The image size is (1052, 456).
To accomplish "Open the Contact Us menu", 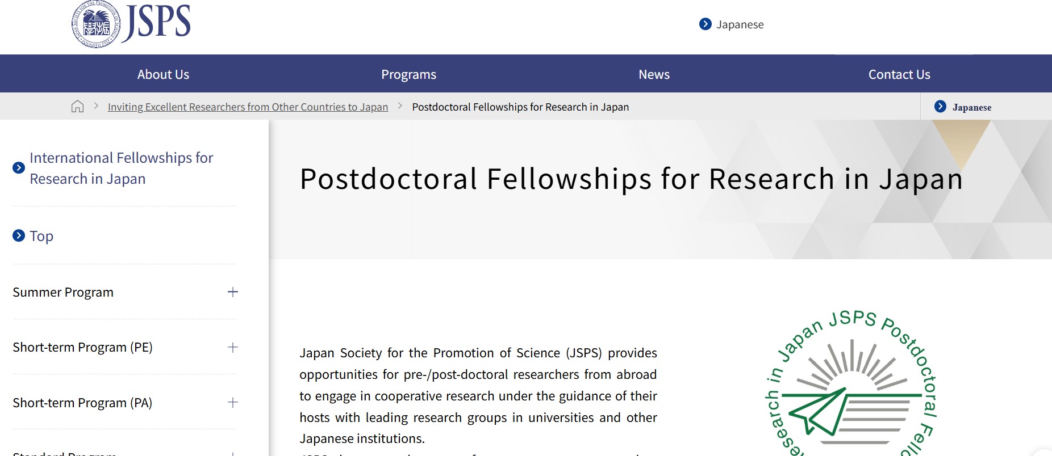I will [x=899, y=74].
